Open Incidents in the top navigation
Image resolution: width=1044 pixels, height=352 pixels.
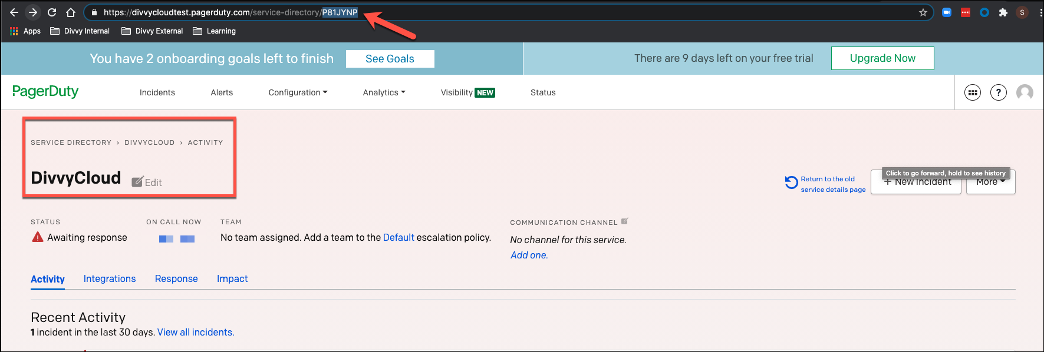click(157, 92)
